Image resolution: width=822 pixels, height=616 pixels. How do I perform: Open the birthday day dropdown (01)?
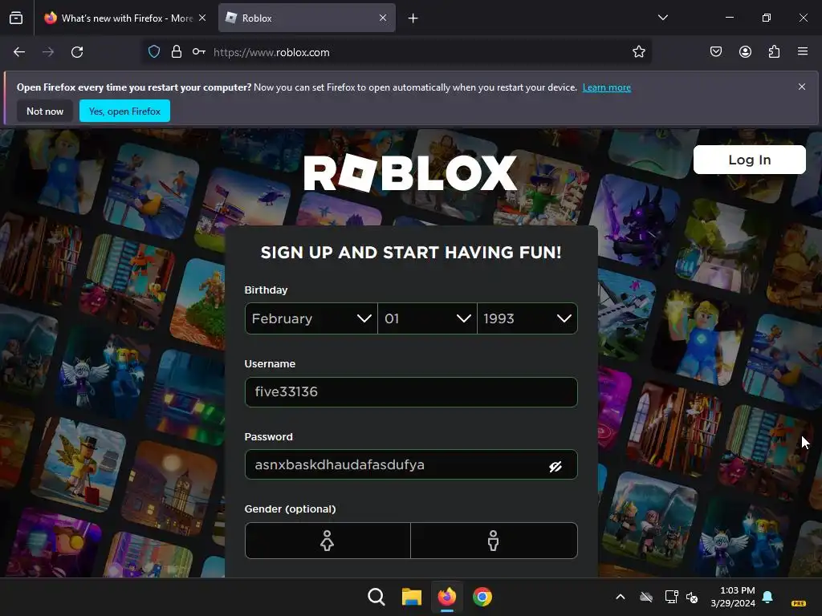coord(427,318)
